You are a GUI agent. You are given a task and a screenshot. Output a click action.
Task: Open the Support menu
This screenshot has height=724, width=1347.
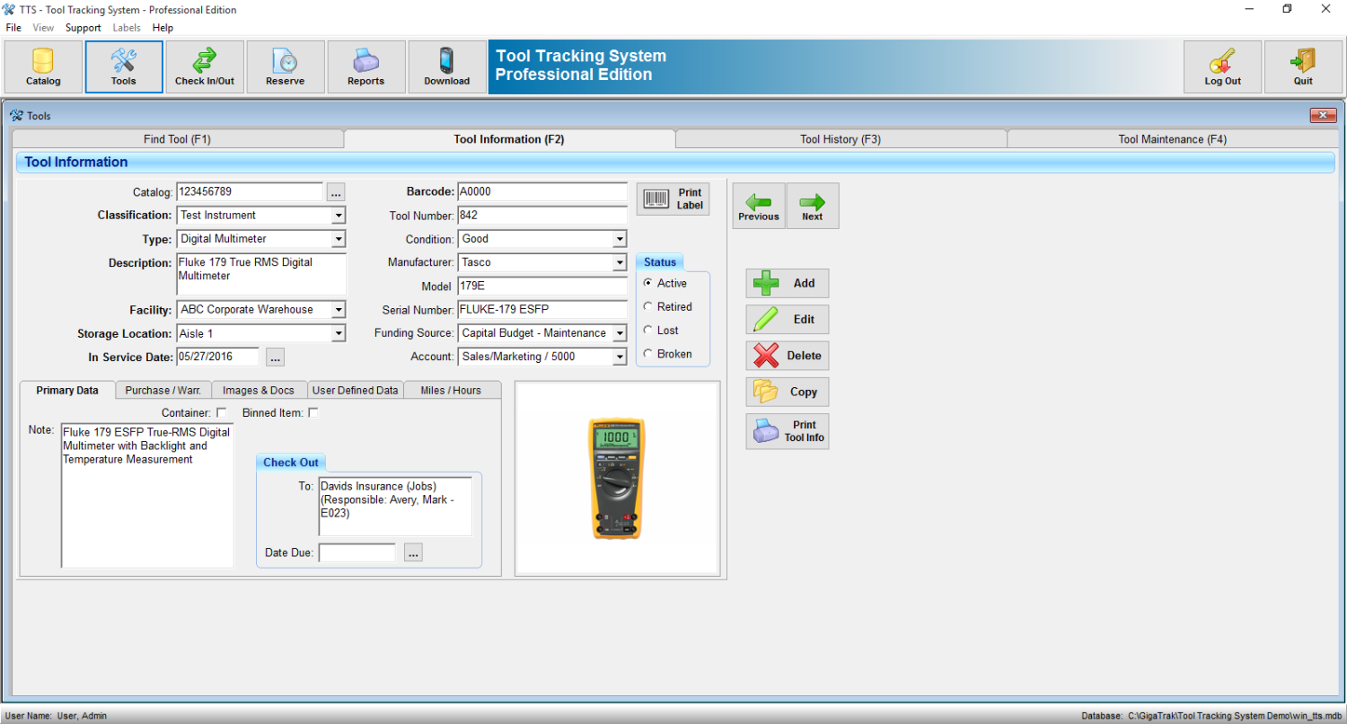(x=83, y=28)
